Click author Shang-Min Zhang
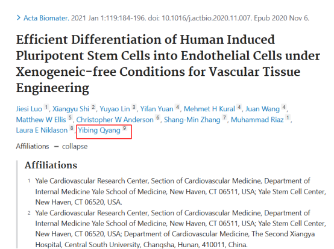Viewport: 334px width, 249px height. (x=192, y=120)
